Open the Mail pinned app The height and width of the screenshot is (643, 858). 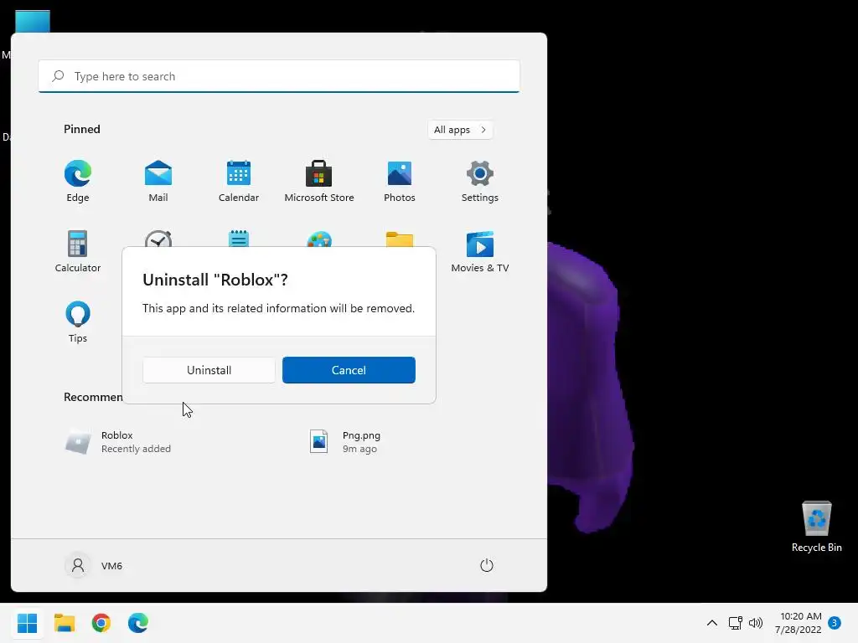(158, 181)
